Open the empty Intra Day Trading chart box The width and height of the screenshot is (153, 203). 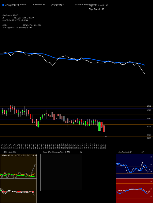tap(61, 172)
